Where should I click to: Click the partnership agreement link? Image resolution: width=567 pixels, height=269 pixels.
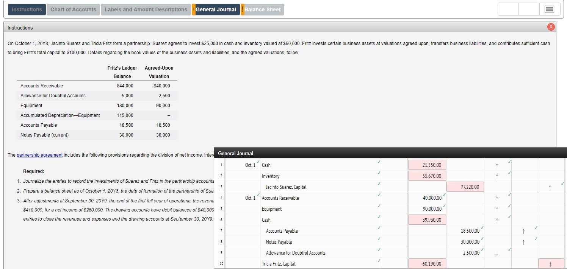[39, 155]
